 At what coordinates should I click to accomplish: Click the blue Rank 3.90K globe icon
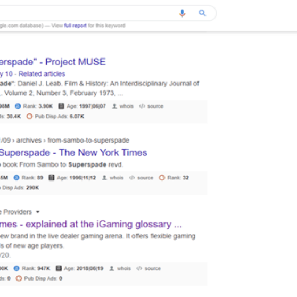pos(18,106)
